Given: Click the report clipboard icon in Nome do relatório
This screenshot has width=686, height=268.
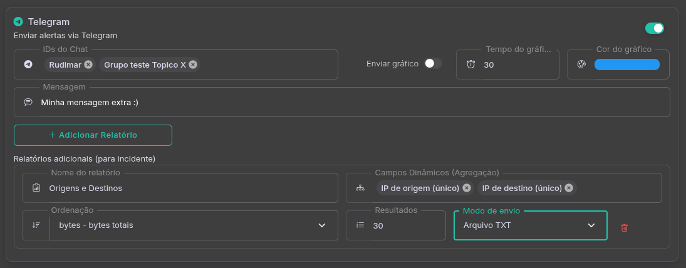Looking at the screenshot, I should pyautogui.click(x=36, y=188).
